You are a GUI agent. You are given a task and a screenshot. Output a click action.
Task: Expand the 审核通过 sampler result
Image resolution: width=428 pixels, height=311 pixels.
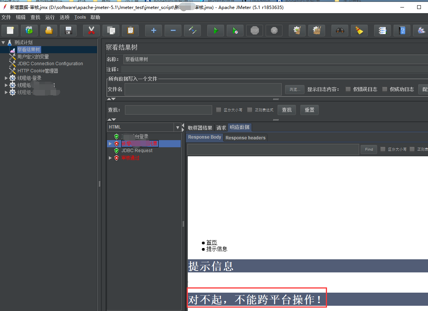[110, 158]
